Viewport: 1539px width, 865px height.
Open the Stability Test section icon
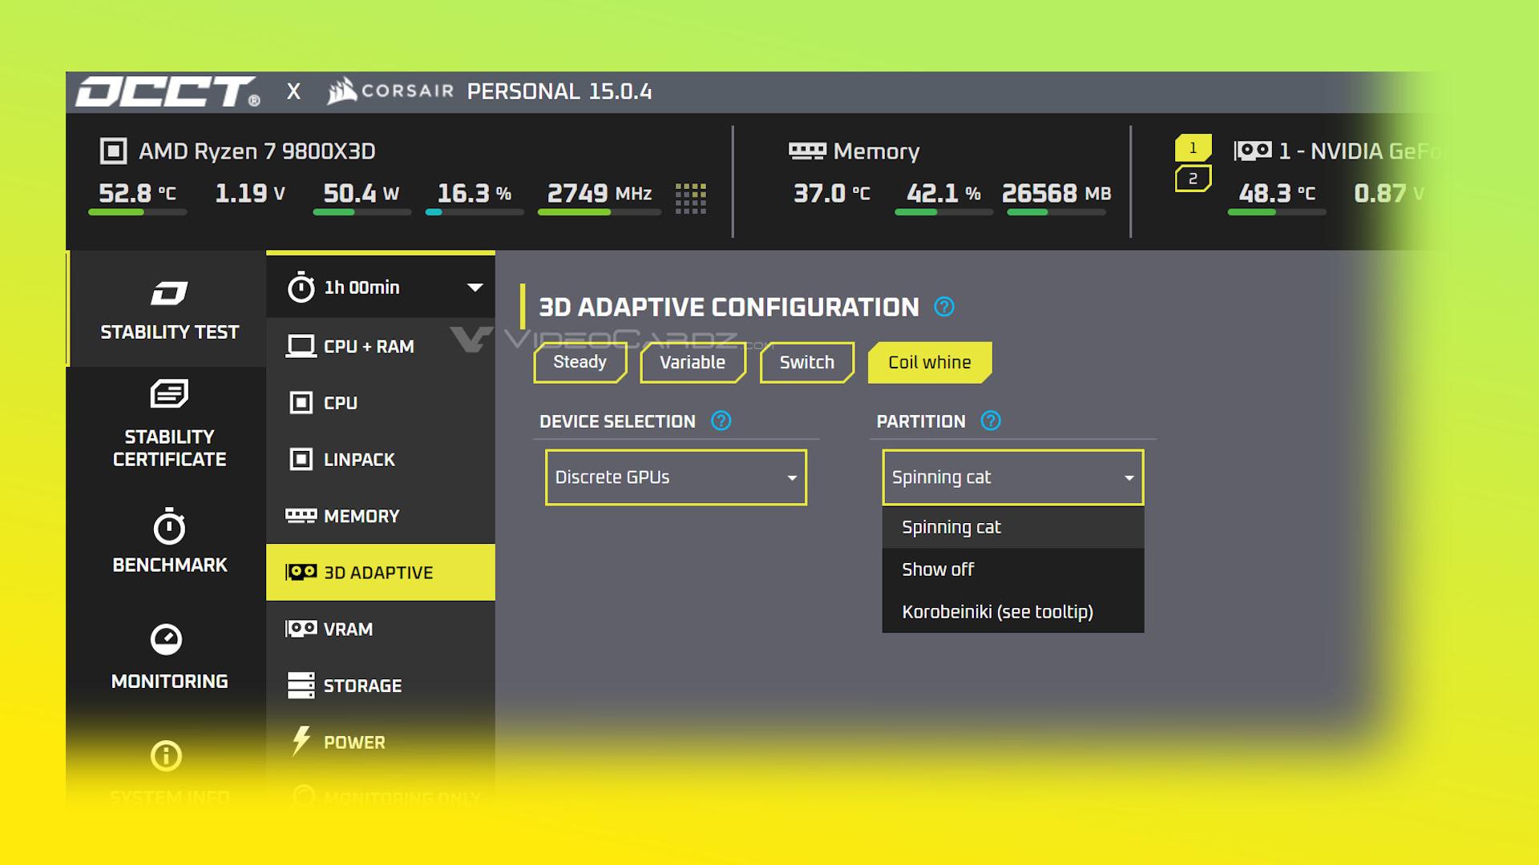(x=169, y=294)
